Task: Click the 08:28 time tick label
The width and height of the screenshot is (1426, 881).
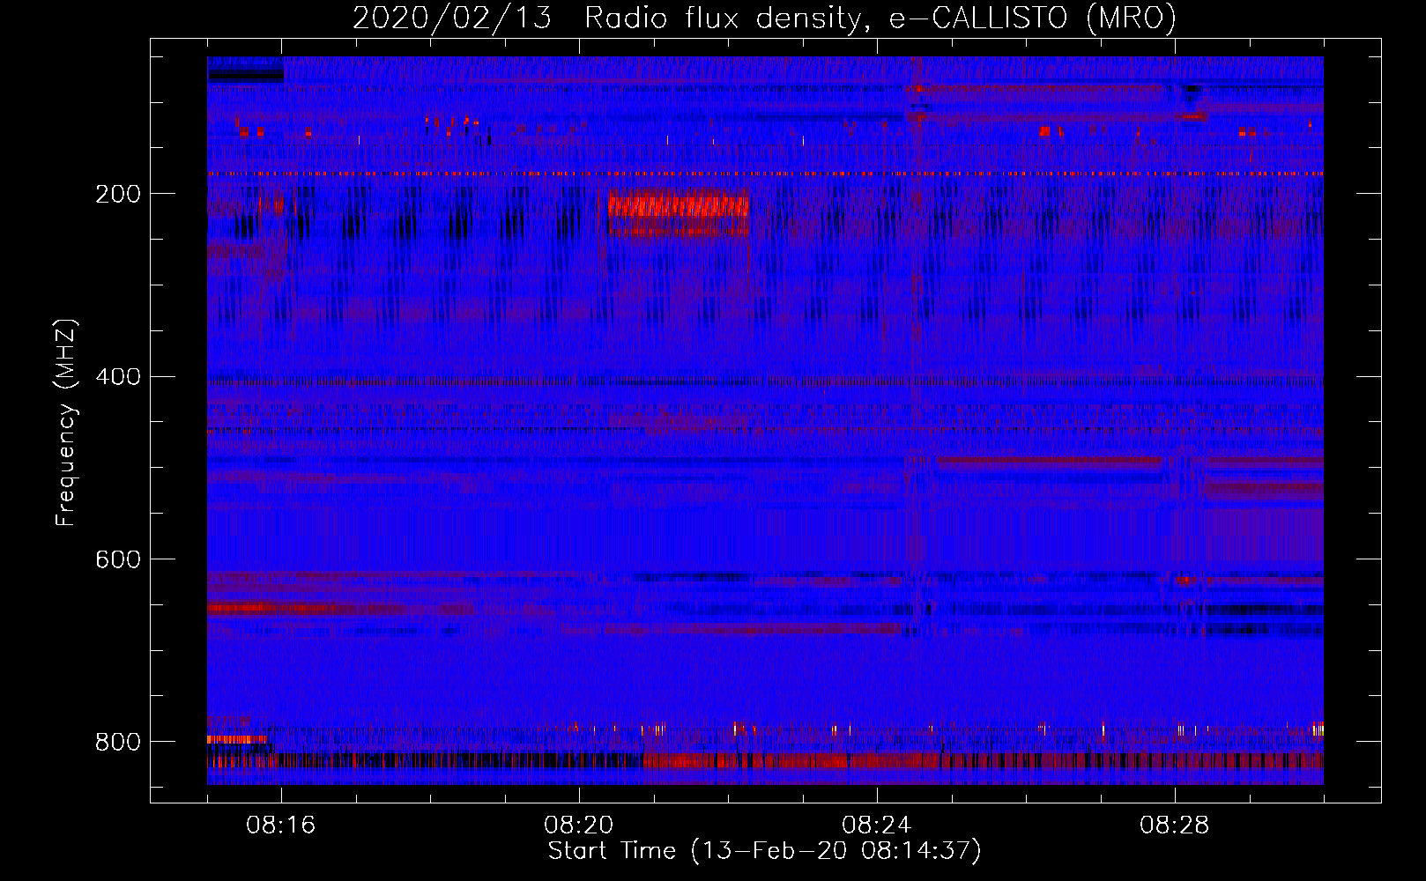Action: tap(1175, 825)
